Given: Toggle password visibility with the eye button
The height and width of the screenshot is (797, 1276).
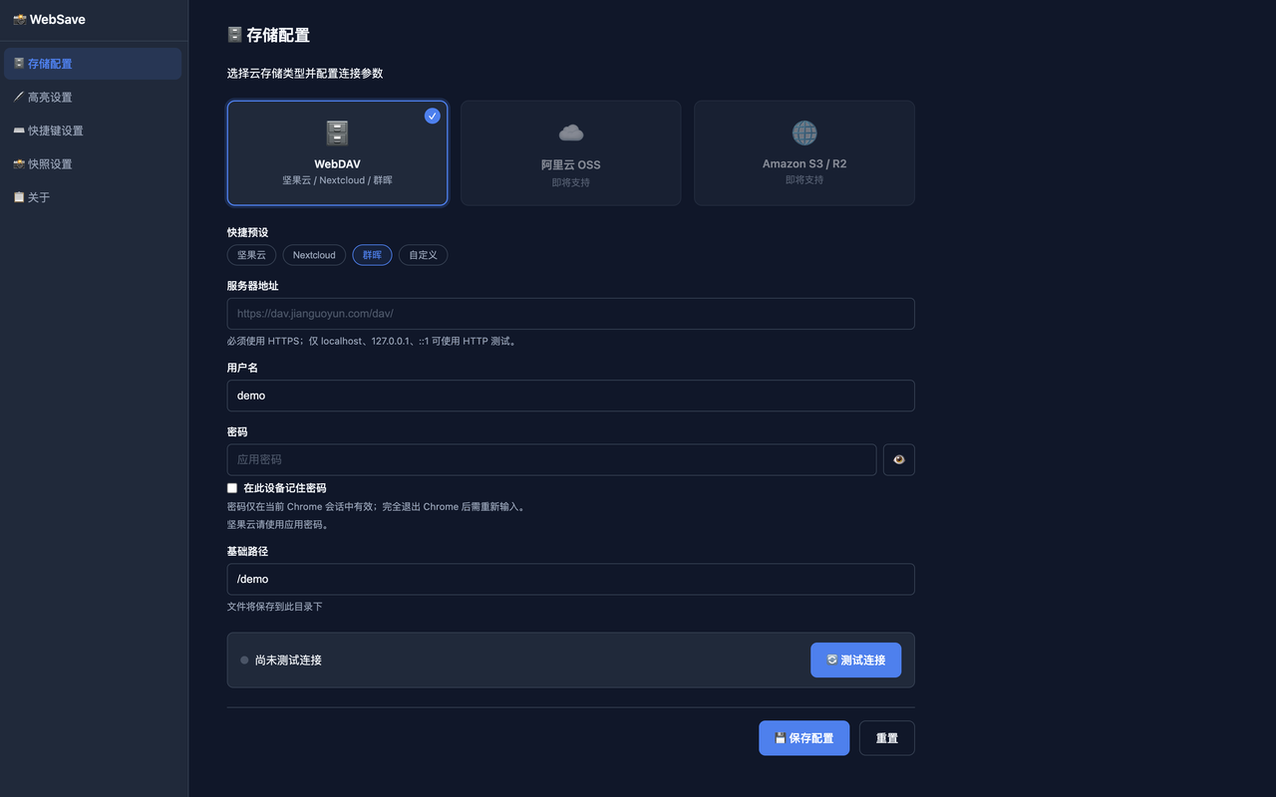Looking at the screenshot, I should (899, 459).
